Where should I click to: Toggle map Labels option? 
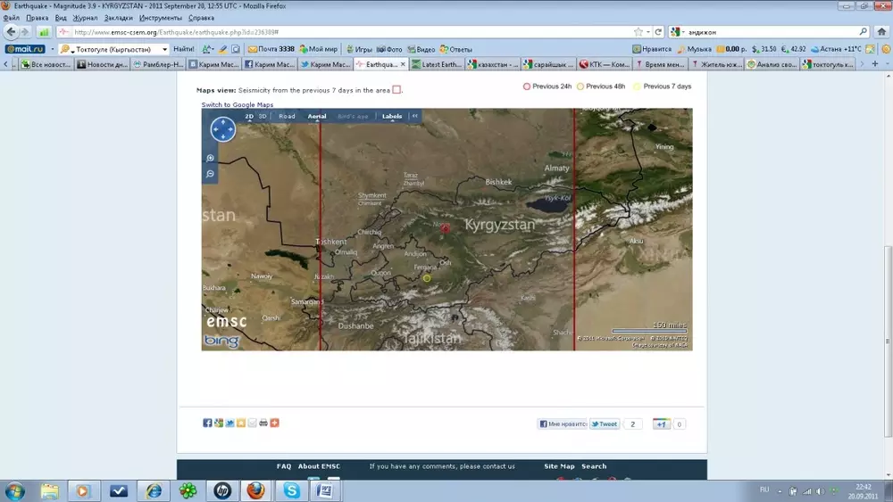[x=392, y=116]
